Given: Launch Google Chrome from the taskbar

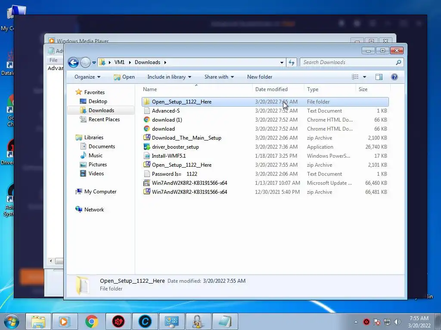Looking at the screenshot, I should 91,321.
